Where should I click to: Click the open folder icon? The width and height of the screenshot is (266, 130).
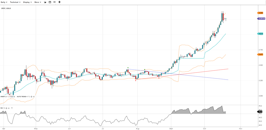pos(45,2)
